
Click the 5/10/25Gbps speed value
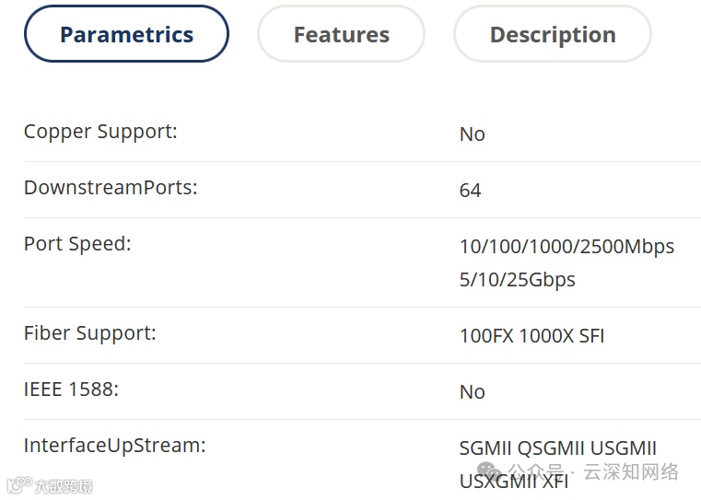[518, 280]
